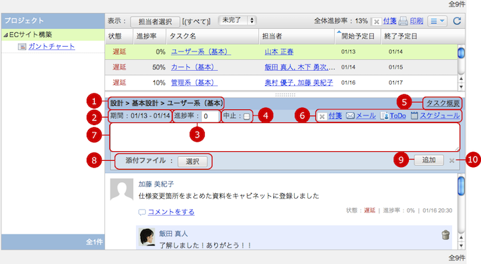Click the プロジェクト panel header

53,21
